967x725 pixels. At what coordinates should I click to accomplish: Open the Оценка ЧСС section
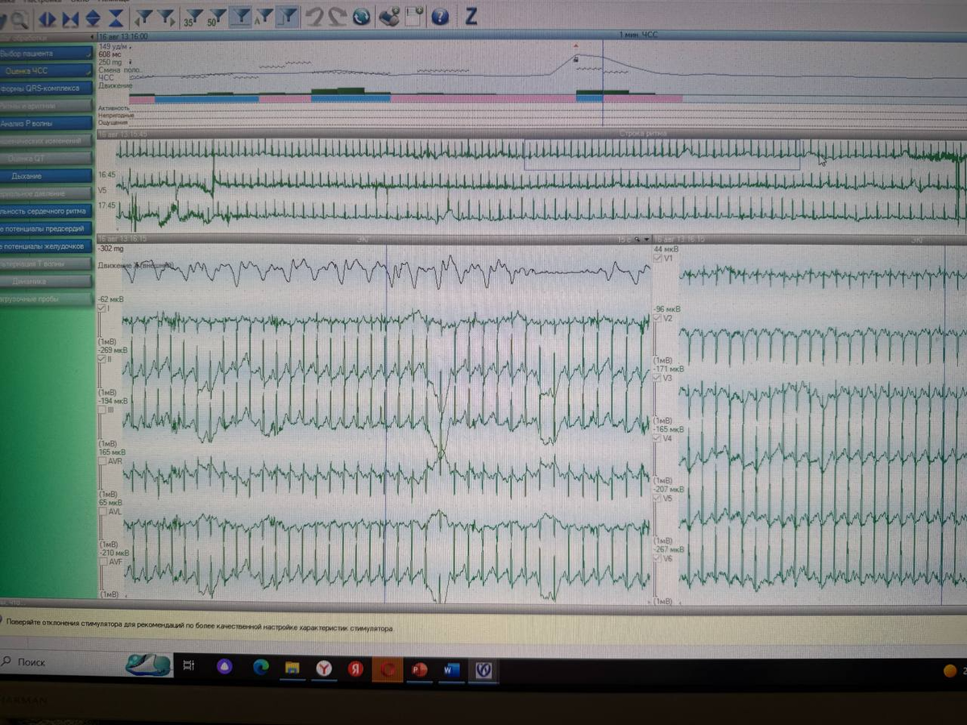pyautogui.click(x=46, y=71)
